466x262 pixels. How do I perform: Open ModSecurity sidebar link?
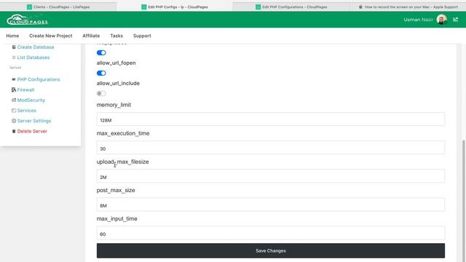pos(31,100)
